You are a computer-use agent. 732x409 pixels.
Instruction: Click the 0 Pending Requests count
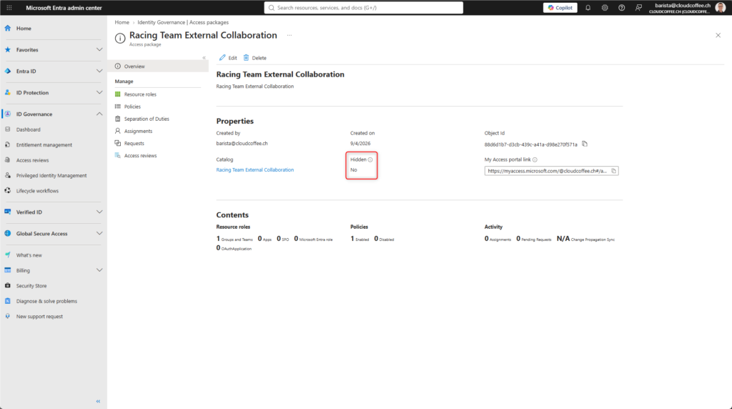tap(533, 239)
